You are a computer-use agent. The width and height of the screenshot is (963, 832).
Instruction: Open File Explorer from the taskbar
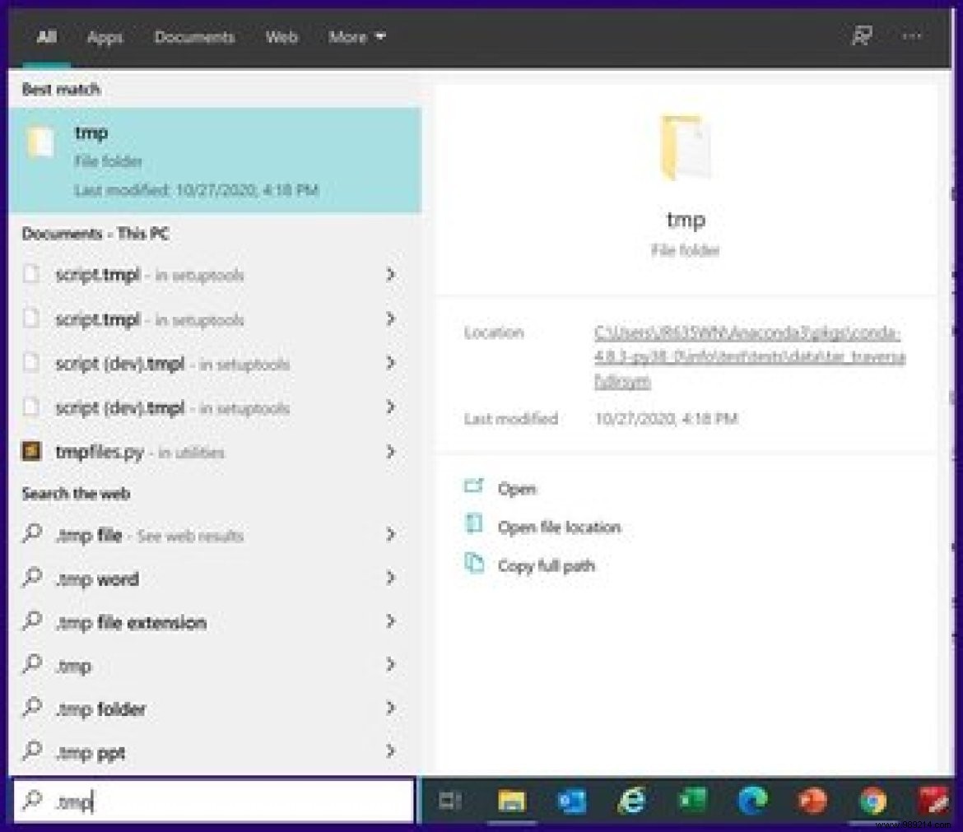(511, 800)
